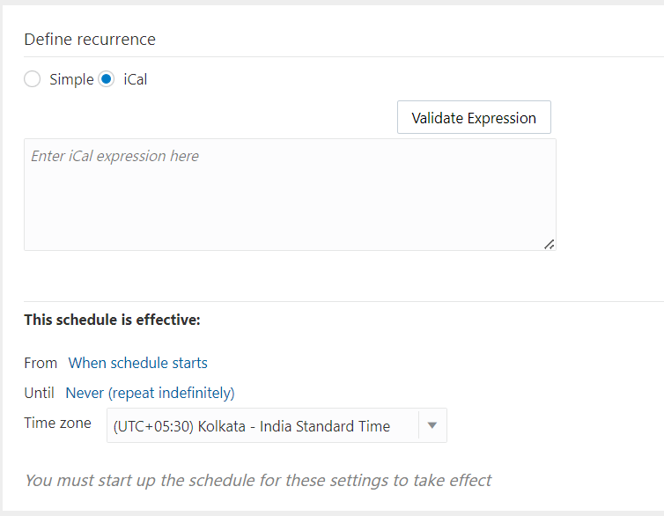The width and height of the screenshot is (664, 516).
Task: Click the Kolkata India Standard Time combo box
Action: tap(262, 425)
